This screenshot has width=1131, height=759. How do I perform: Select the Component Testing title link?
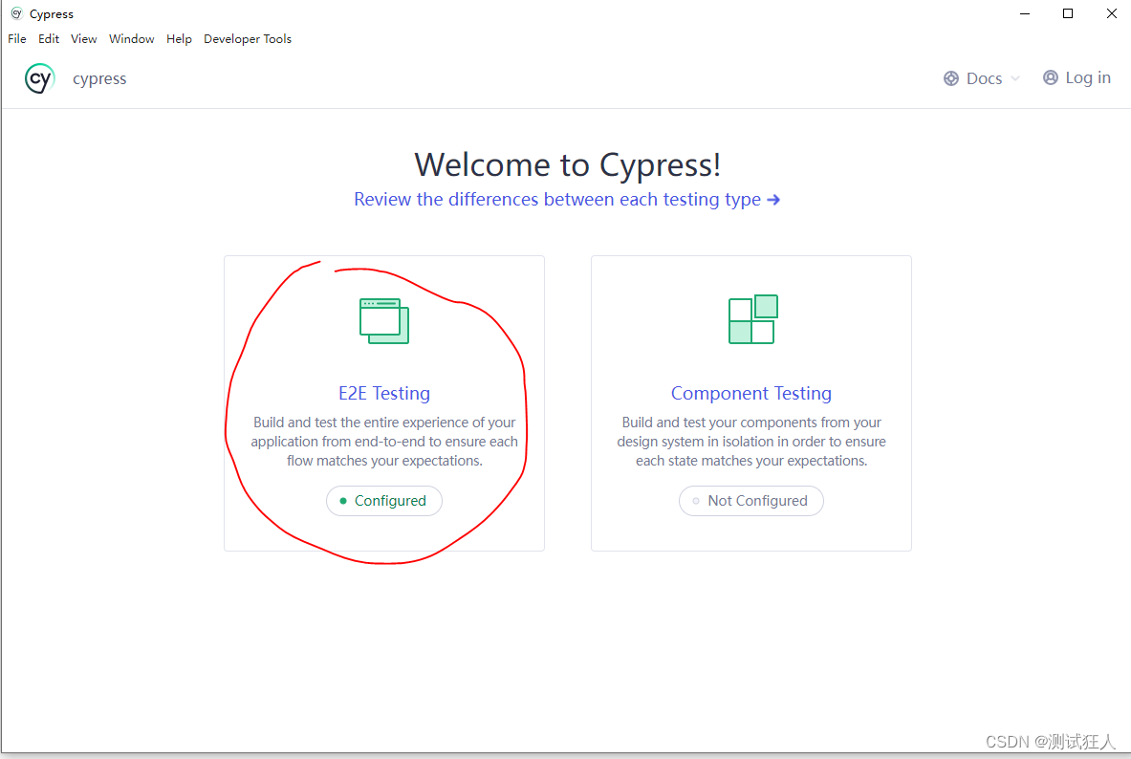[750, 393]
